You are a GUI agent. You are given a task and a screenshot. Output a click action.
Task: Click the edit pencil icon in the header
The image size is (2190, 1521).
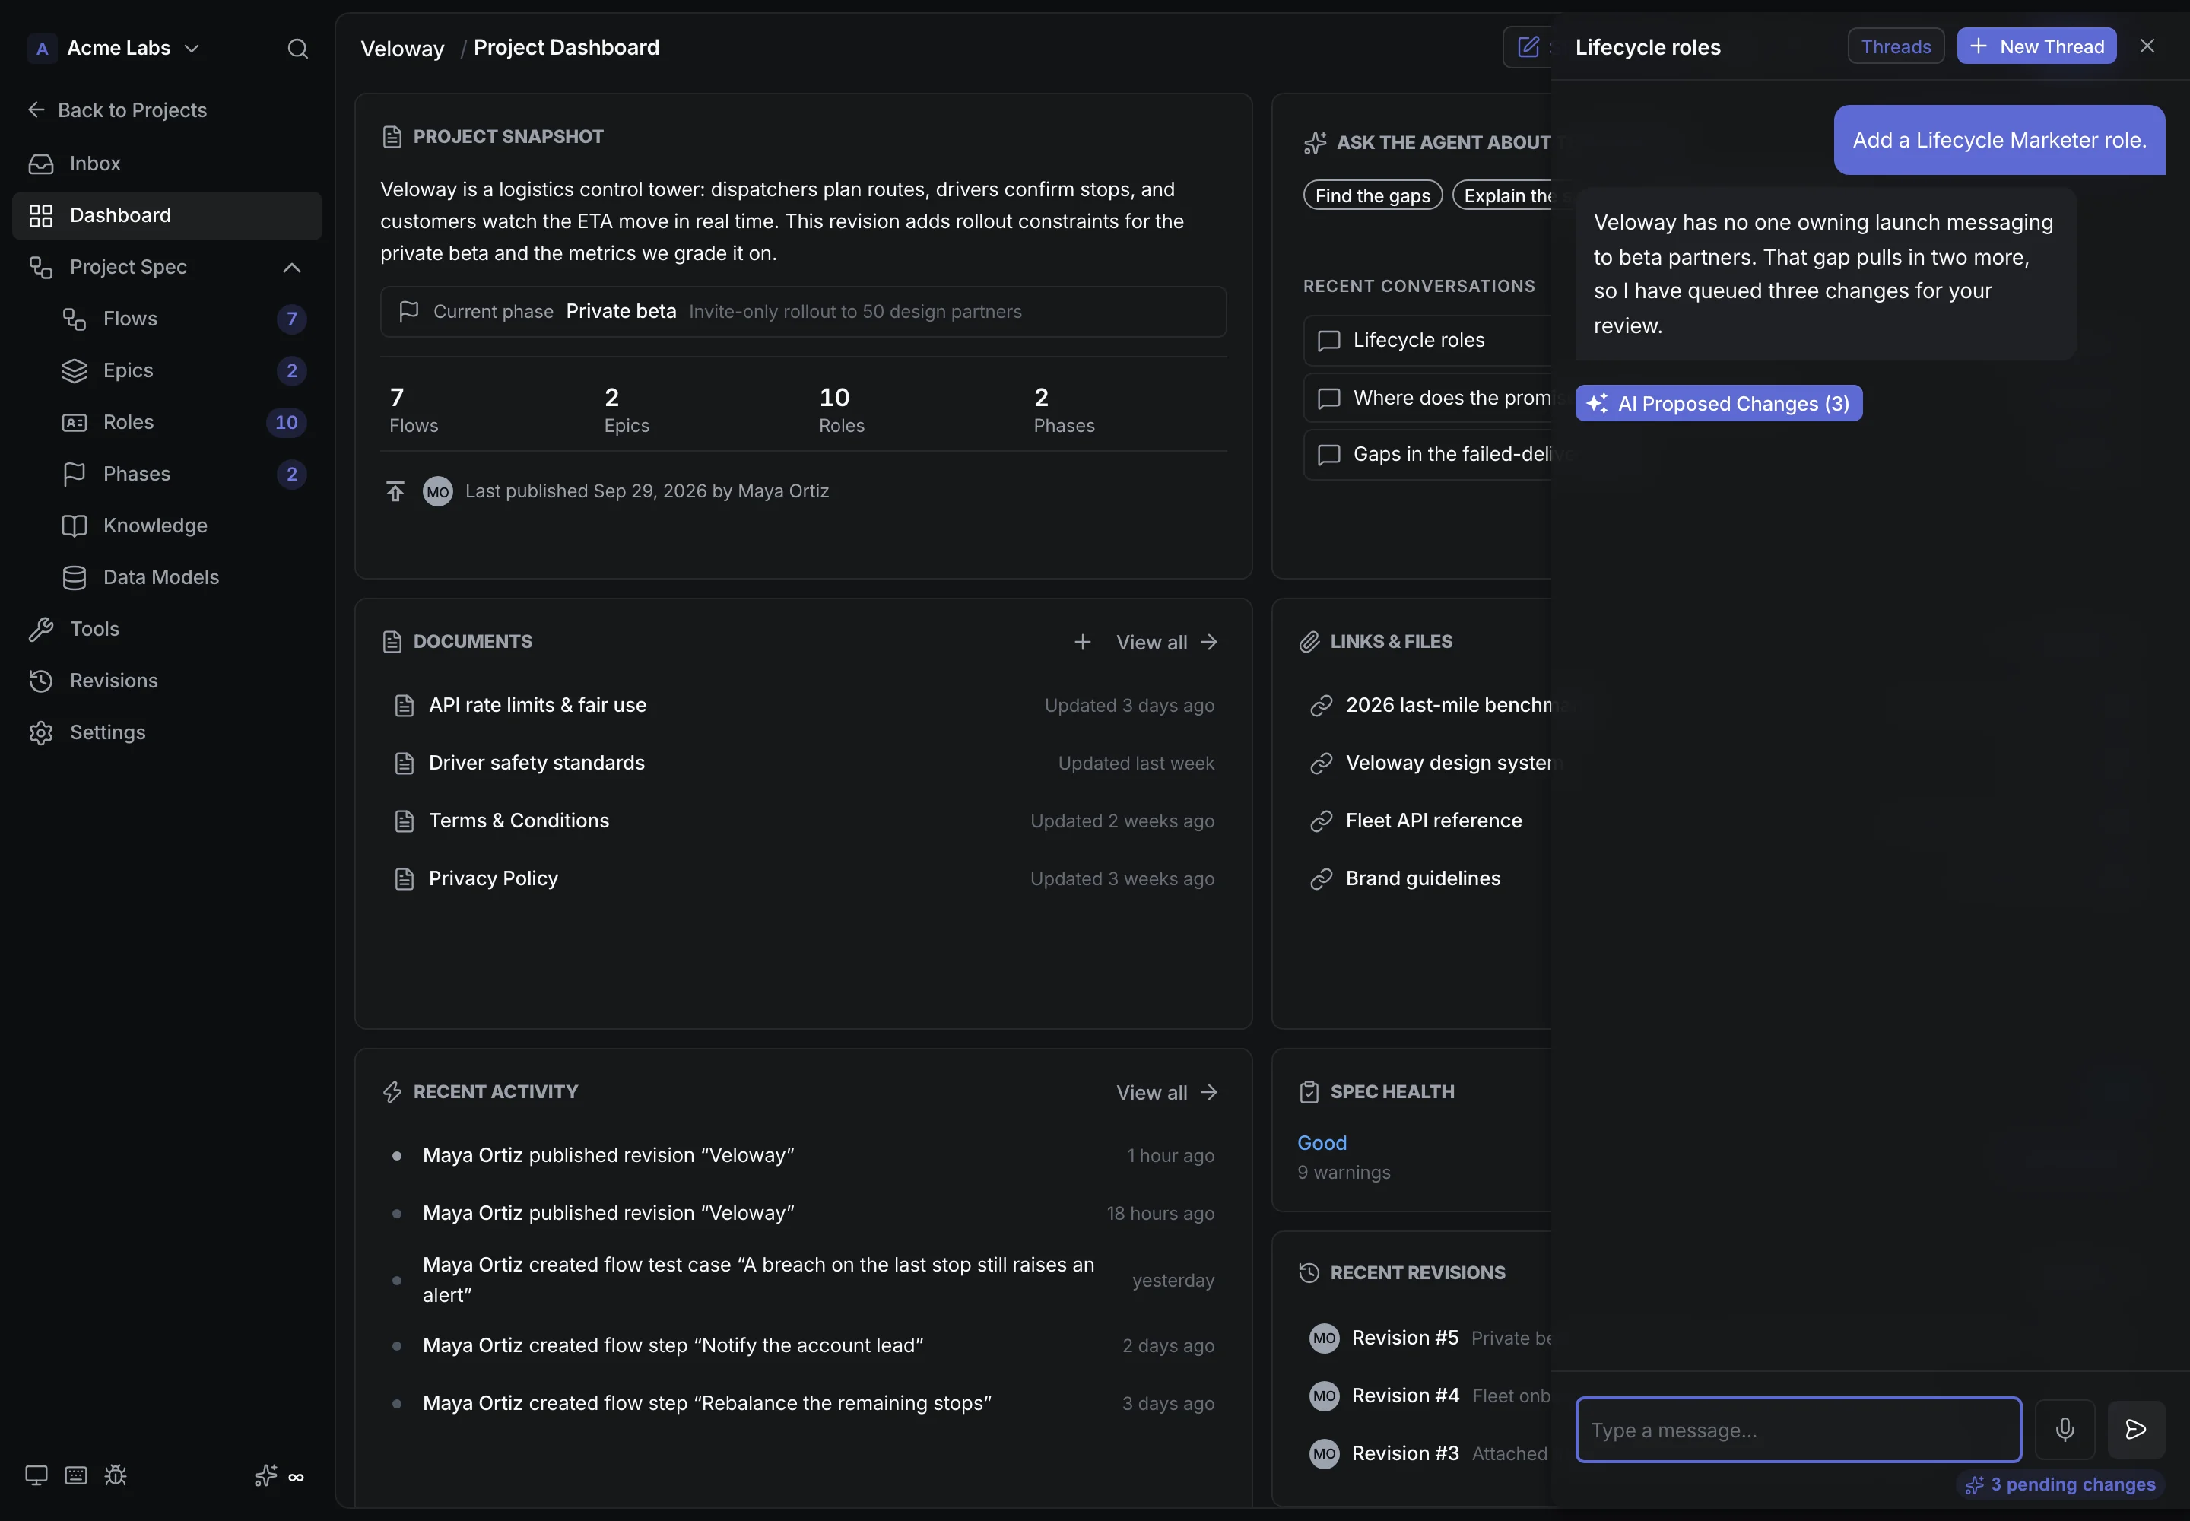tap(1528, 46)
